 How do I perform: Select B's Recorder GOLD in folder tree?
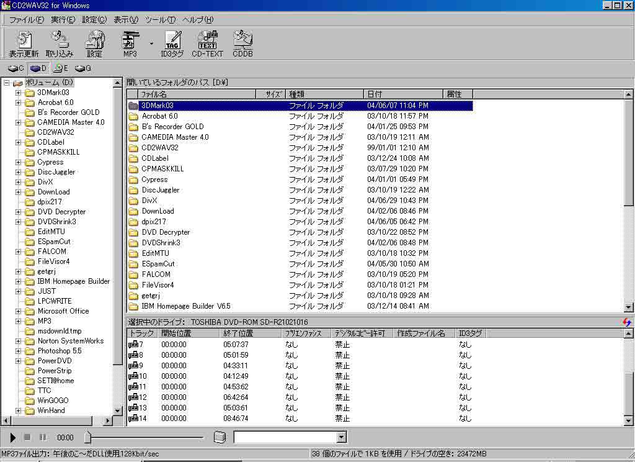coord(68,112)
